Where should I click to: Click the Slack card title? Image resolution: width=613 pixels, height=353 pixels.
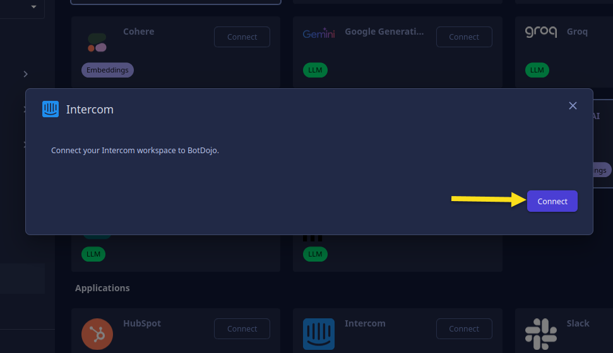coord(578,324)
